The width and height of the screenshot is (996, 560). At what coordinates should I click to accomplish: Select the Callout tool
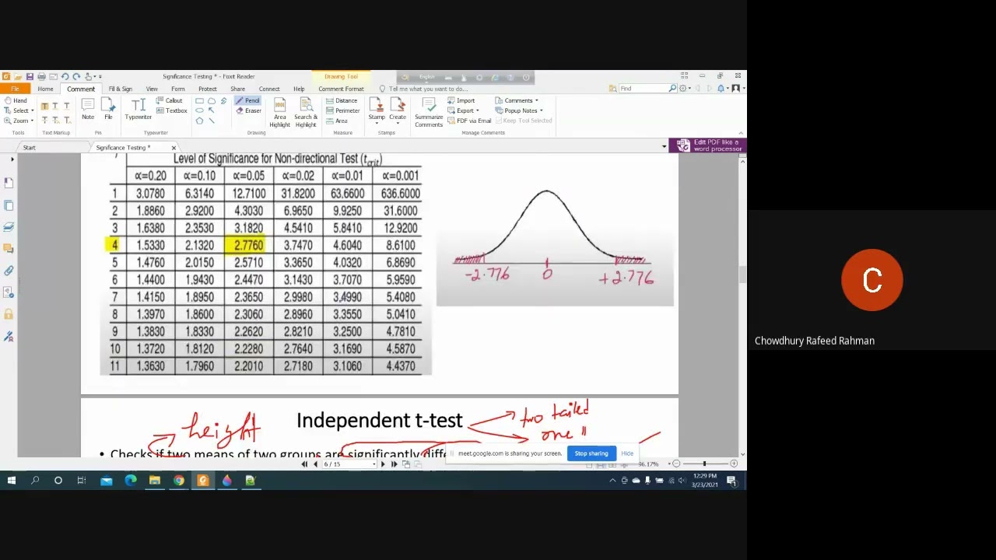169,100
